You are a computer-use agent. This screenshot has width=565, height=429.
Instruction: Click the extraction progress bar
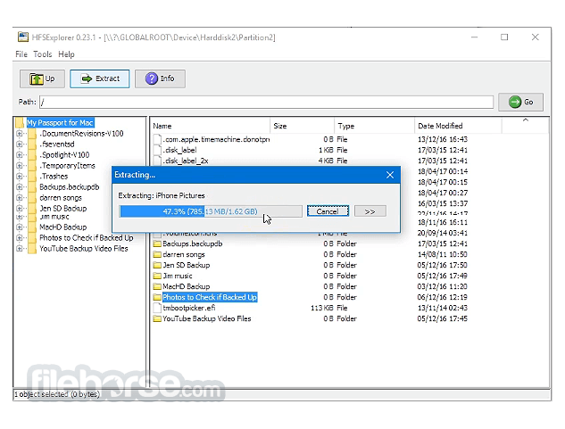point(211,211)
